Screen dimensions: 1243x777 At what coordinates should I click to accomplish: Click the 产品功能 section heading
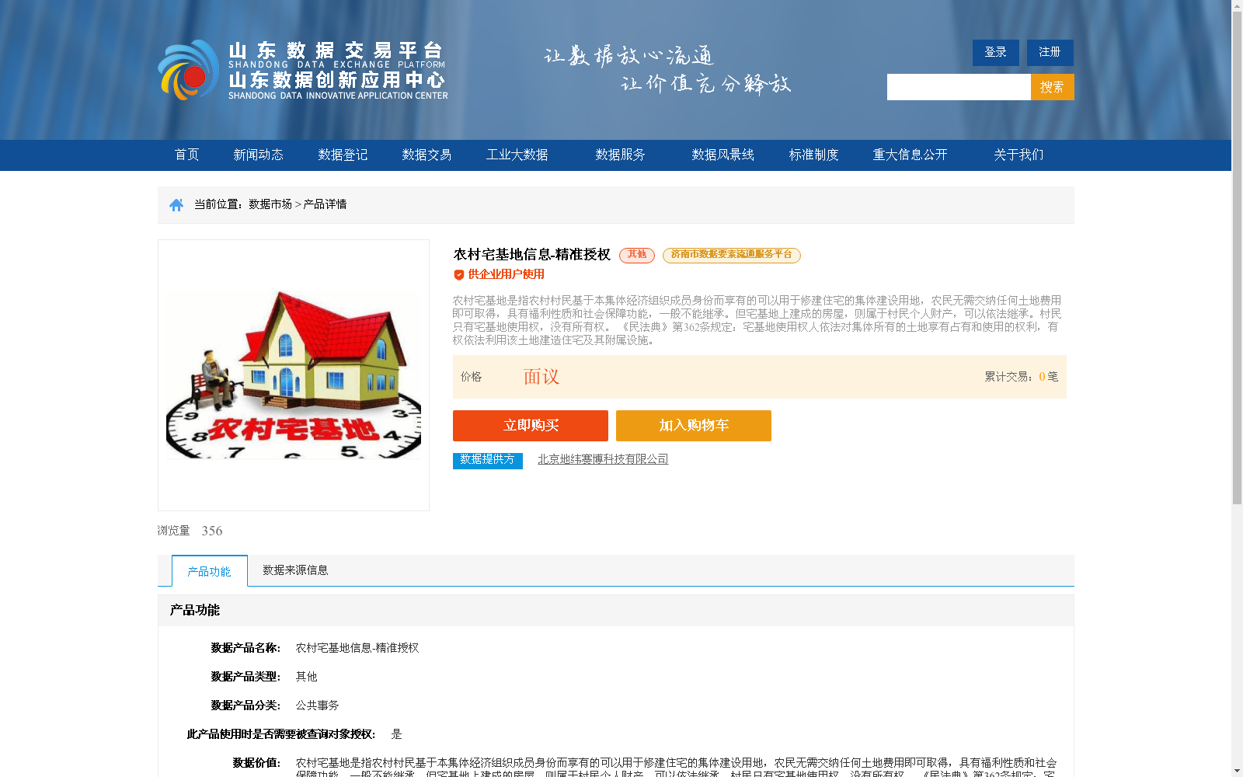coord(194,610)
